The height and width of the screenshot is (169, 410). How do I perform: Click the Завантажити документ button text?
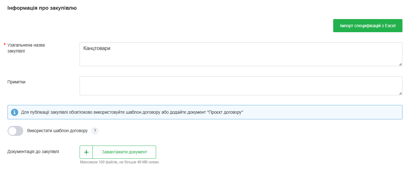point(124,152)
